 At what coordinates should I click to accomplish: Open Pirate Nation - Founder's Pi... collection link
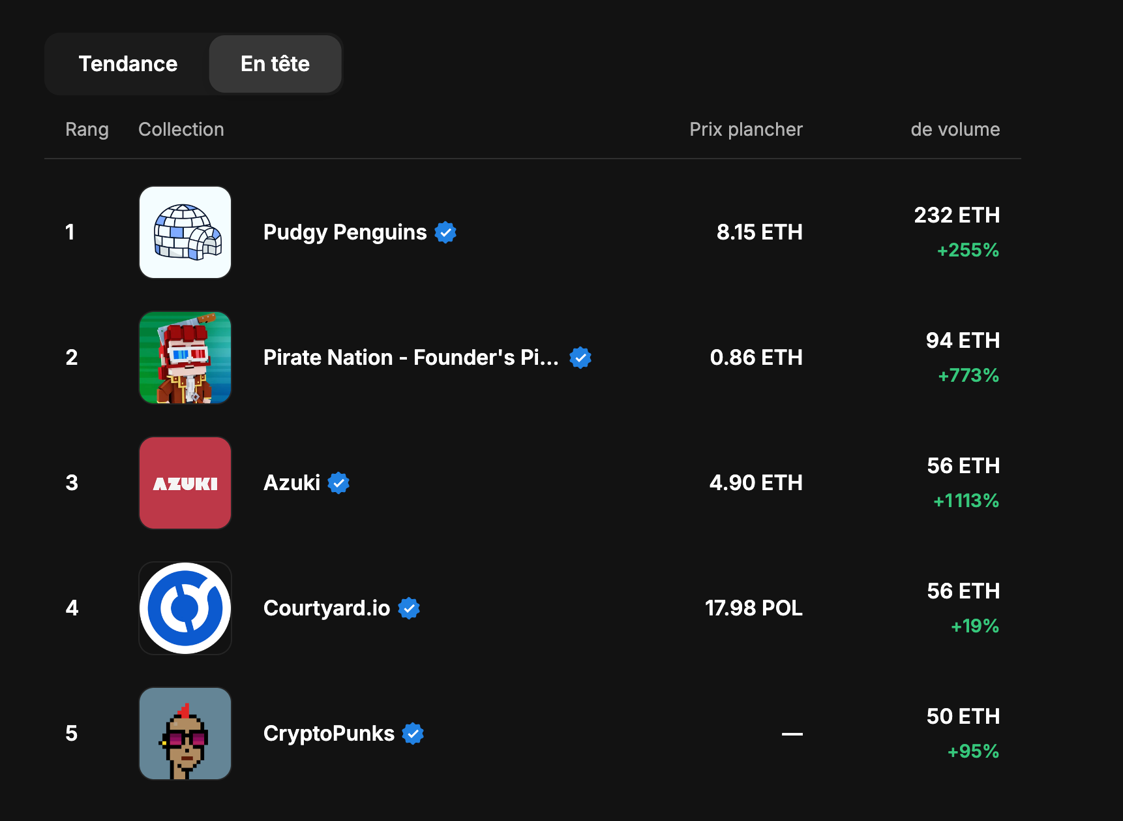click(x=411, y=358)
